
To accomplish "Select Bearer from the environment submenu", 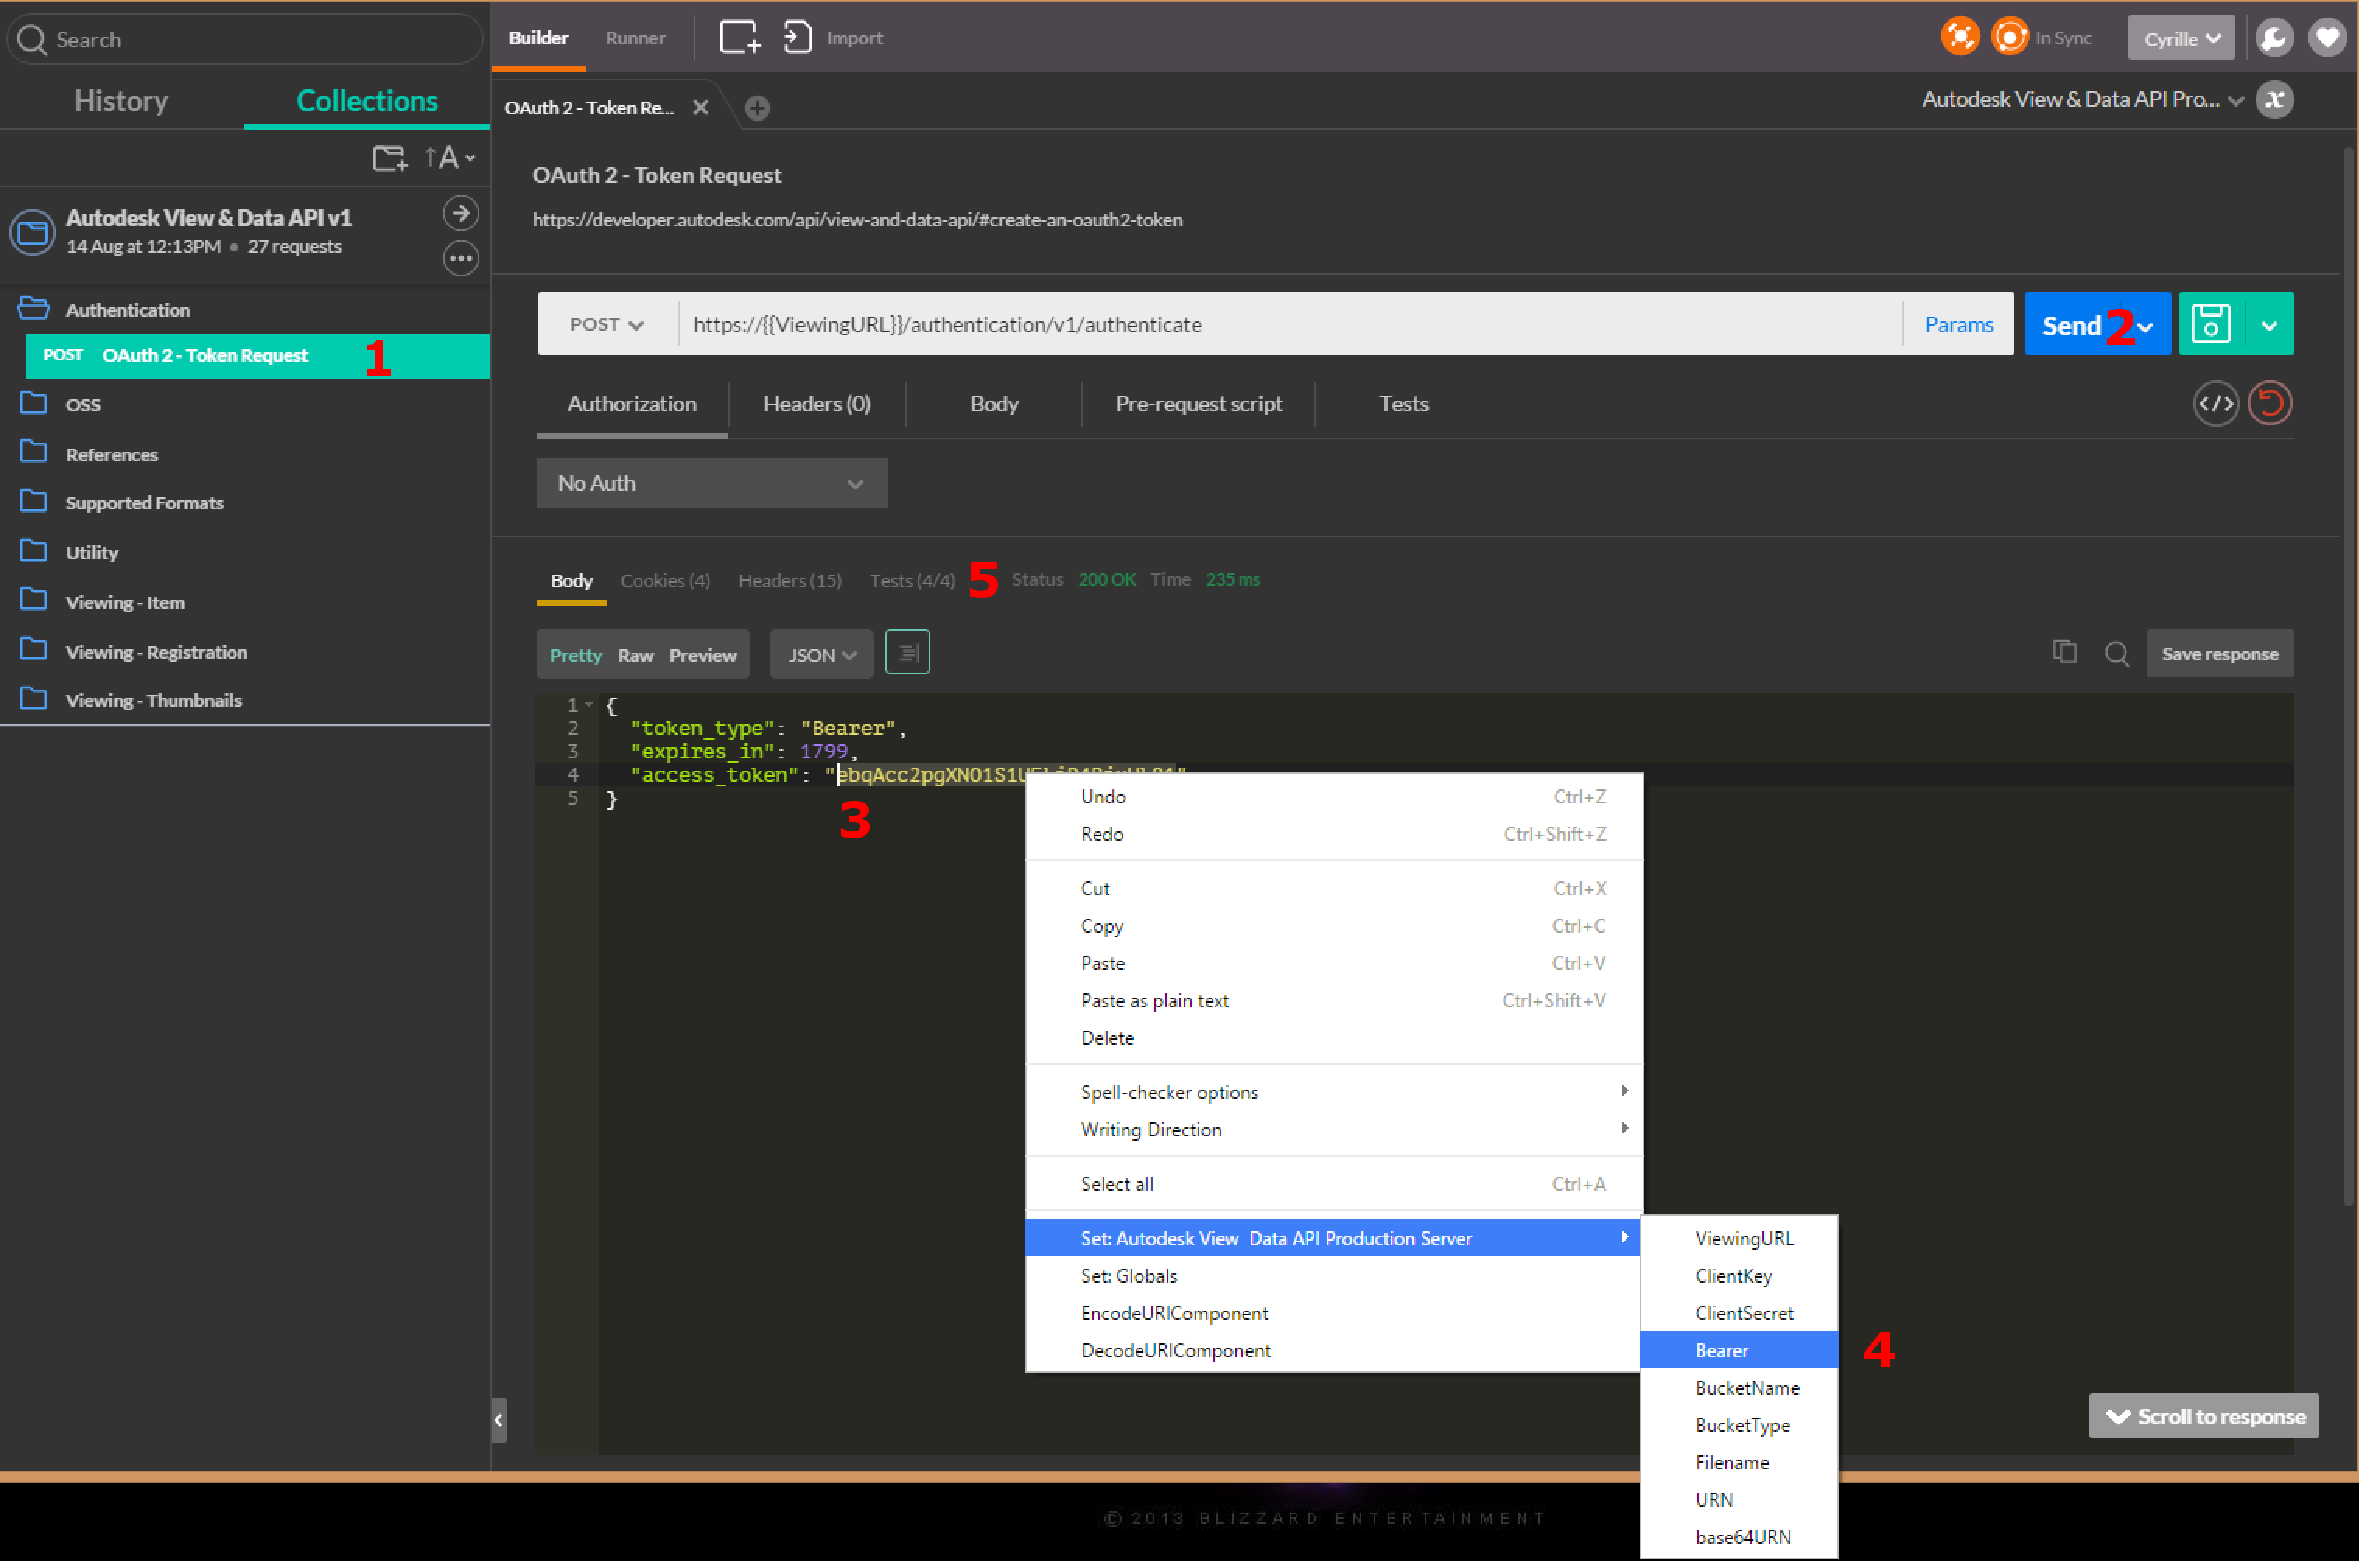I will pos(1723,1351).
